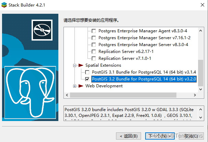Click the PostGIS 3.2.0 bundle description text
The height and width of the screenshot is (142, 208).
tap(129, 113)
